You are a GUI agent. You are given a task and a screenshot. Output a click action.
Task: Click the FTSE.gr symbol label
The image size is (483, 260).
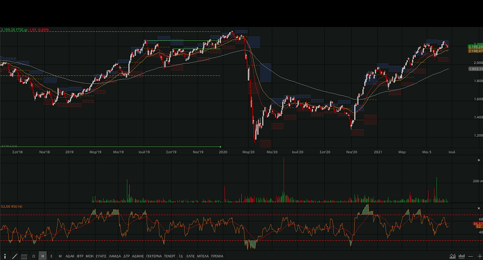20,29
